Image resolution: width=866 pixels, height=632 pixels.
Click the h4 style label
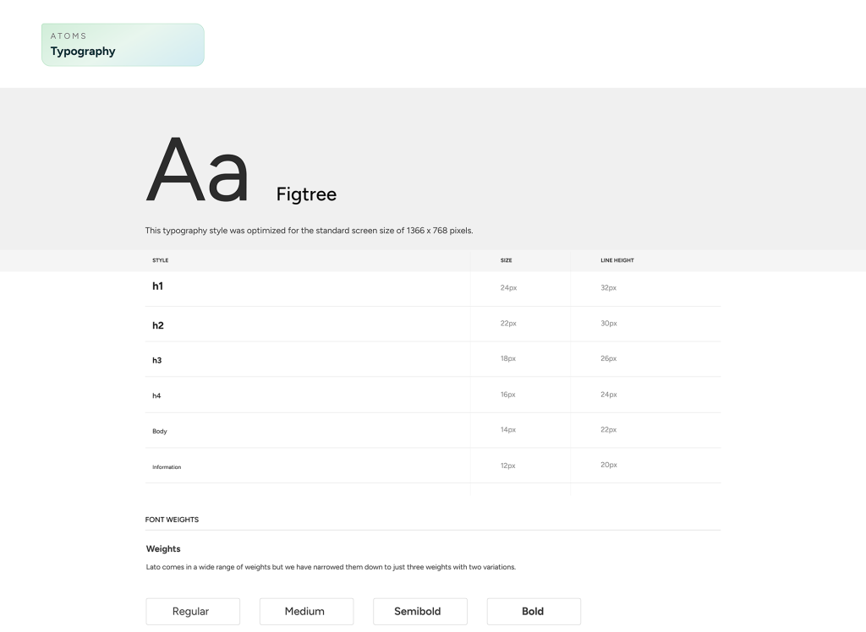(x=156, y=395)
